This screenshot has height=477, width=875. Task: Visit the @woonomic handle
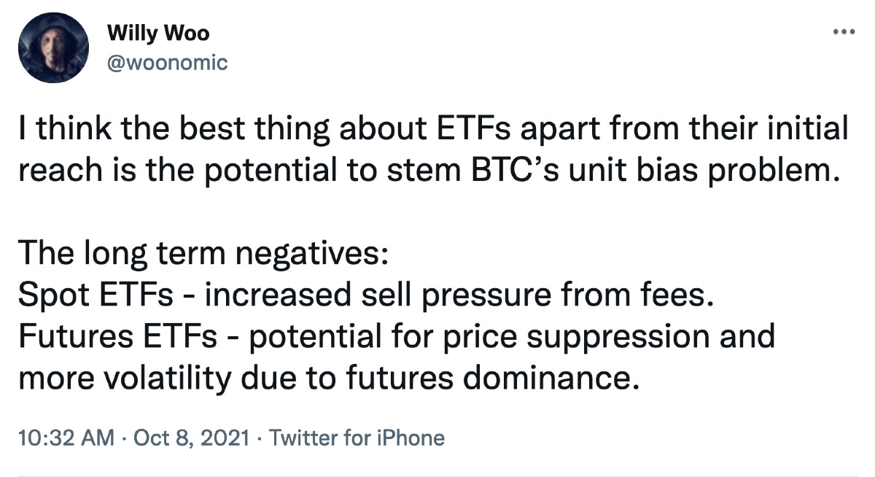(x=167, y=63)
